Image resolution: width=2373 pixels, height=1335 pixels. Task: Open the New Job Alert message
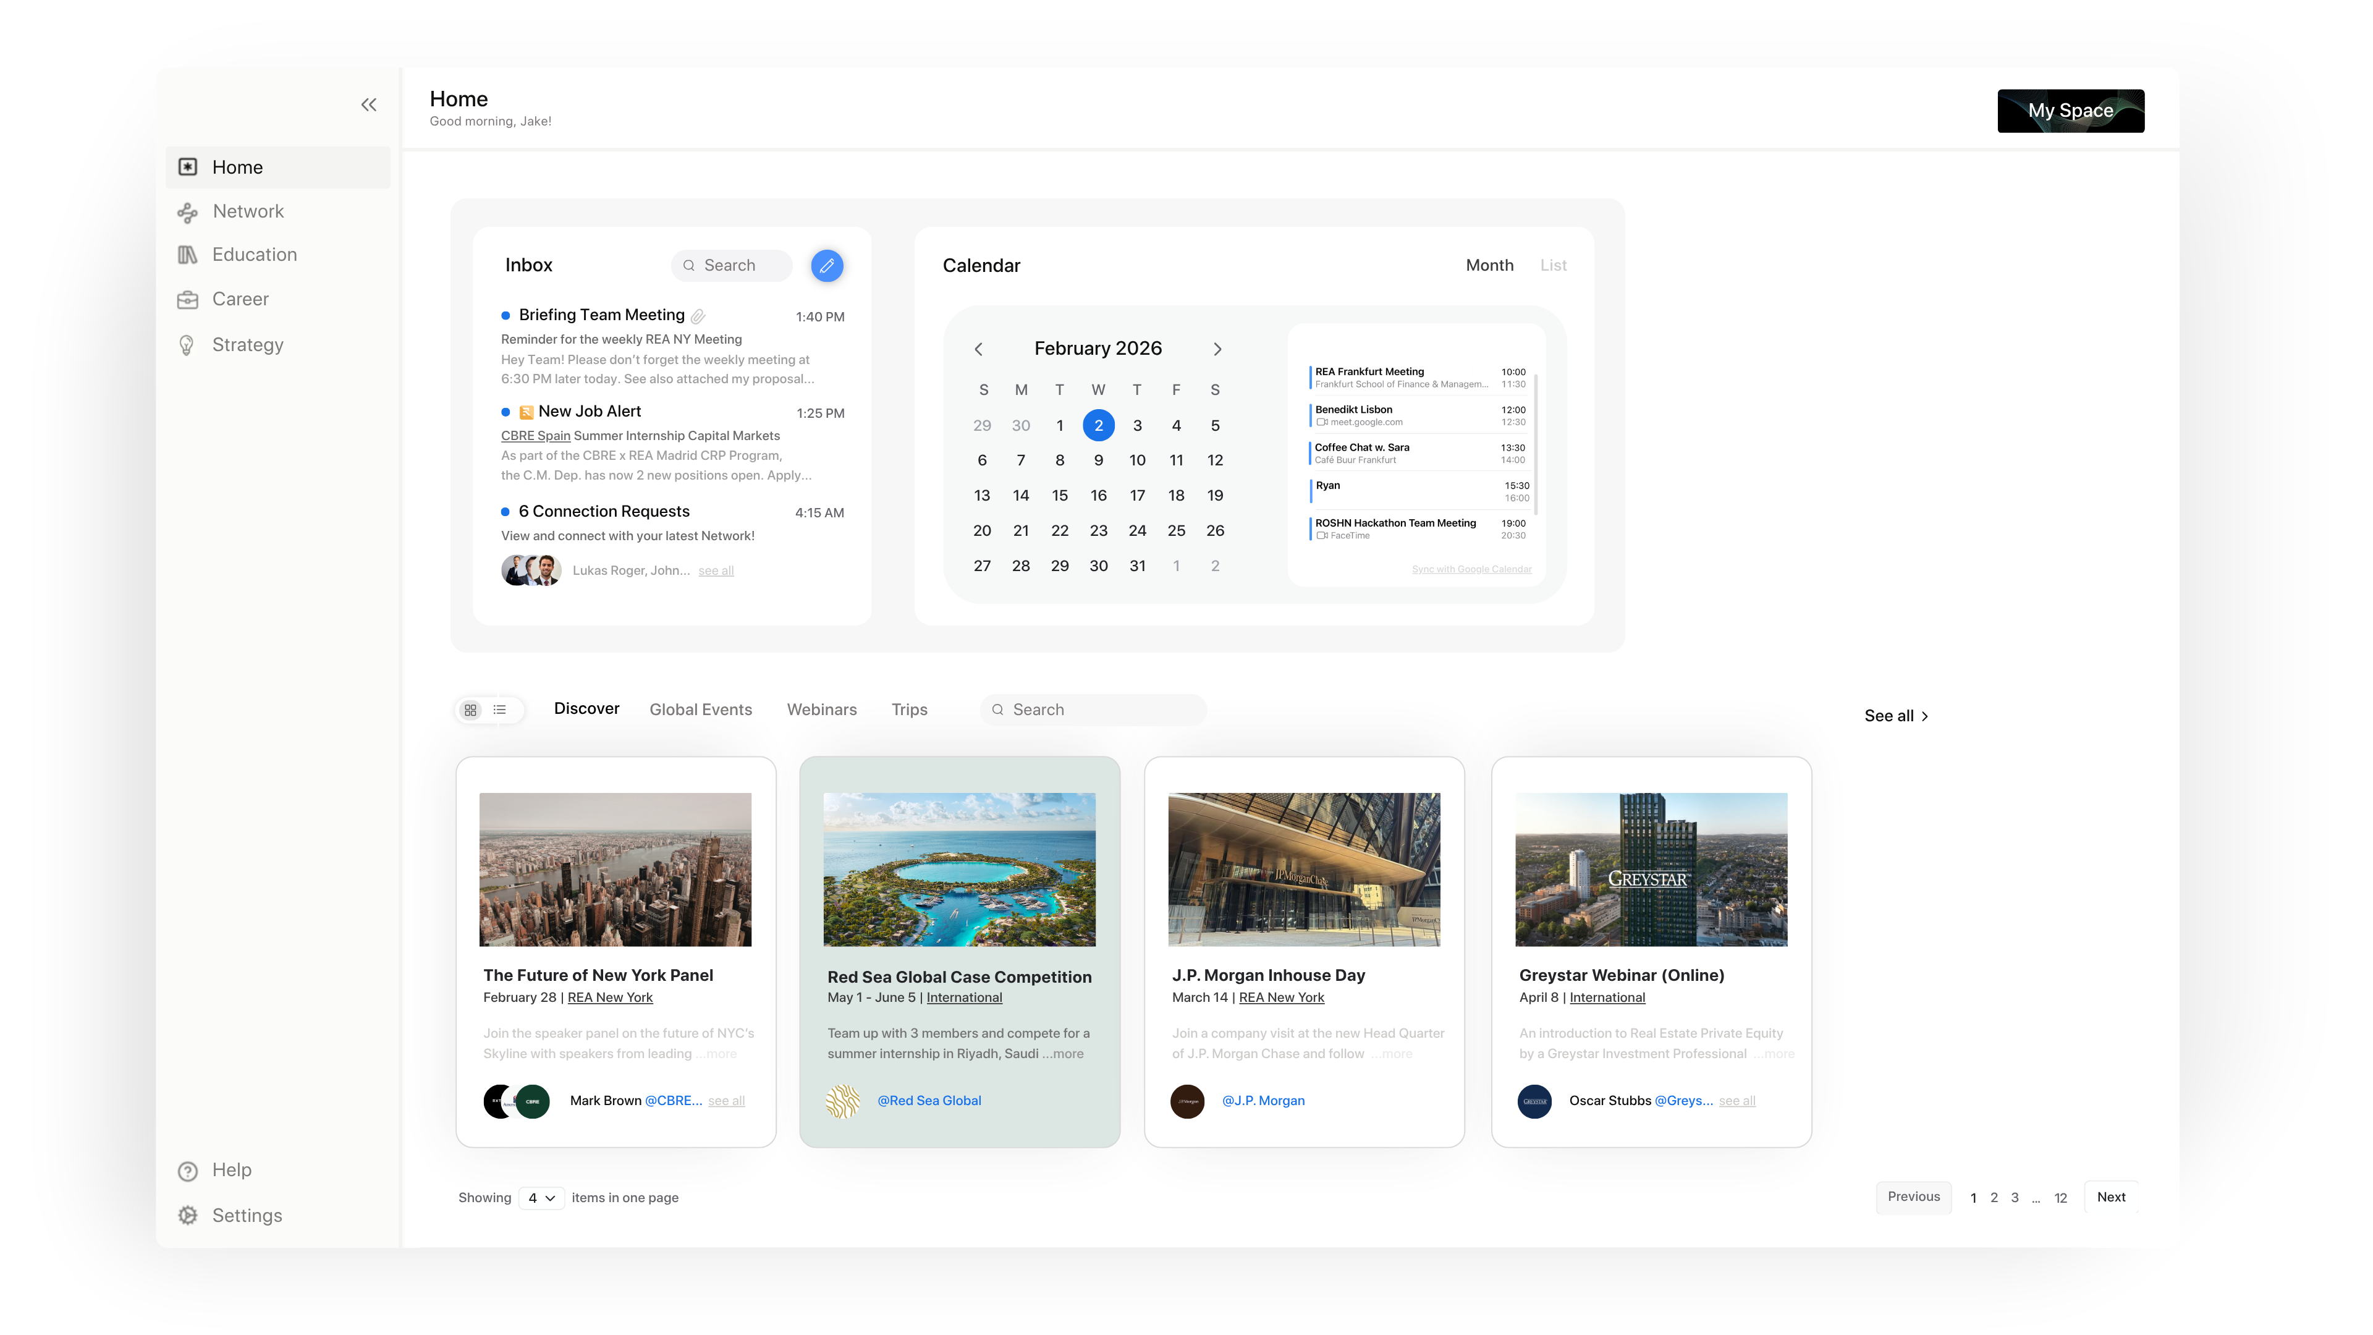[672, 443]
